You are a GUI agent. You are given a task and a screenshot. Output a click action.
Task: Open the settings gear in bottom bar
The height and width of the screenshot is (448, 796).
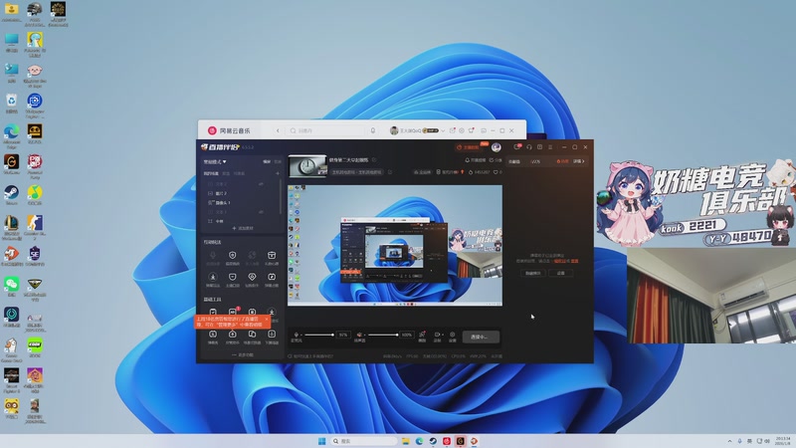click(453, 335)
